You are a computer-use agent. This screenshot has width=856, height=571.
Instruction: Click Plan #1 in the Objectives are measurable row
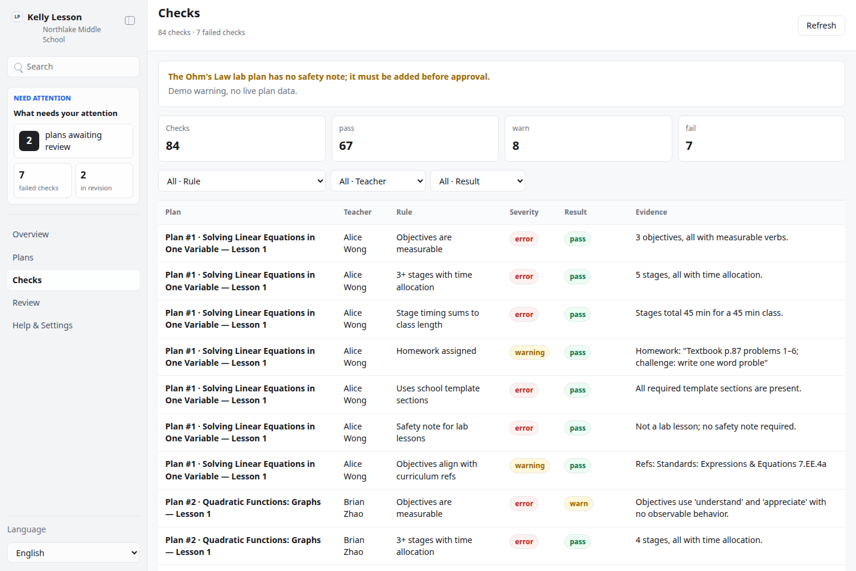click(x=240, y=243)
